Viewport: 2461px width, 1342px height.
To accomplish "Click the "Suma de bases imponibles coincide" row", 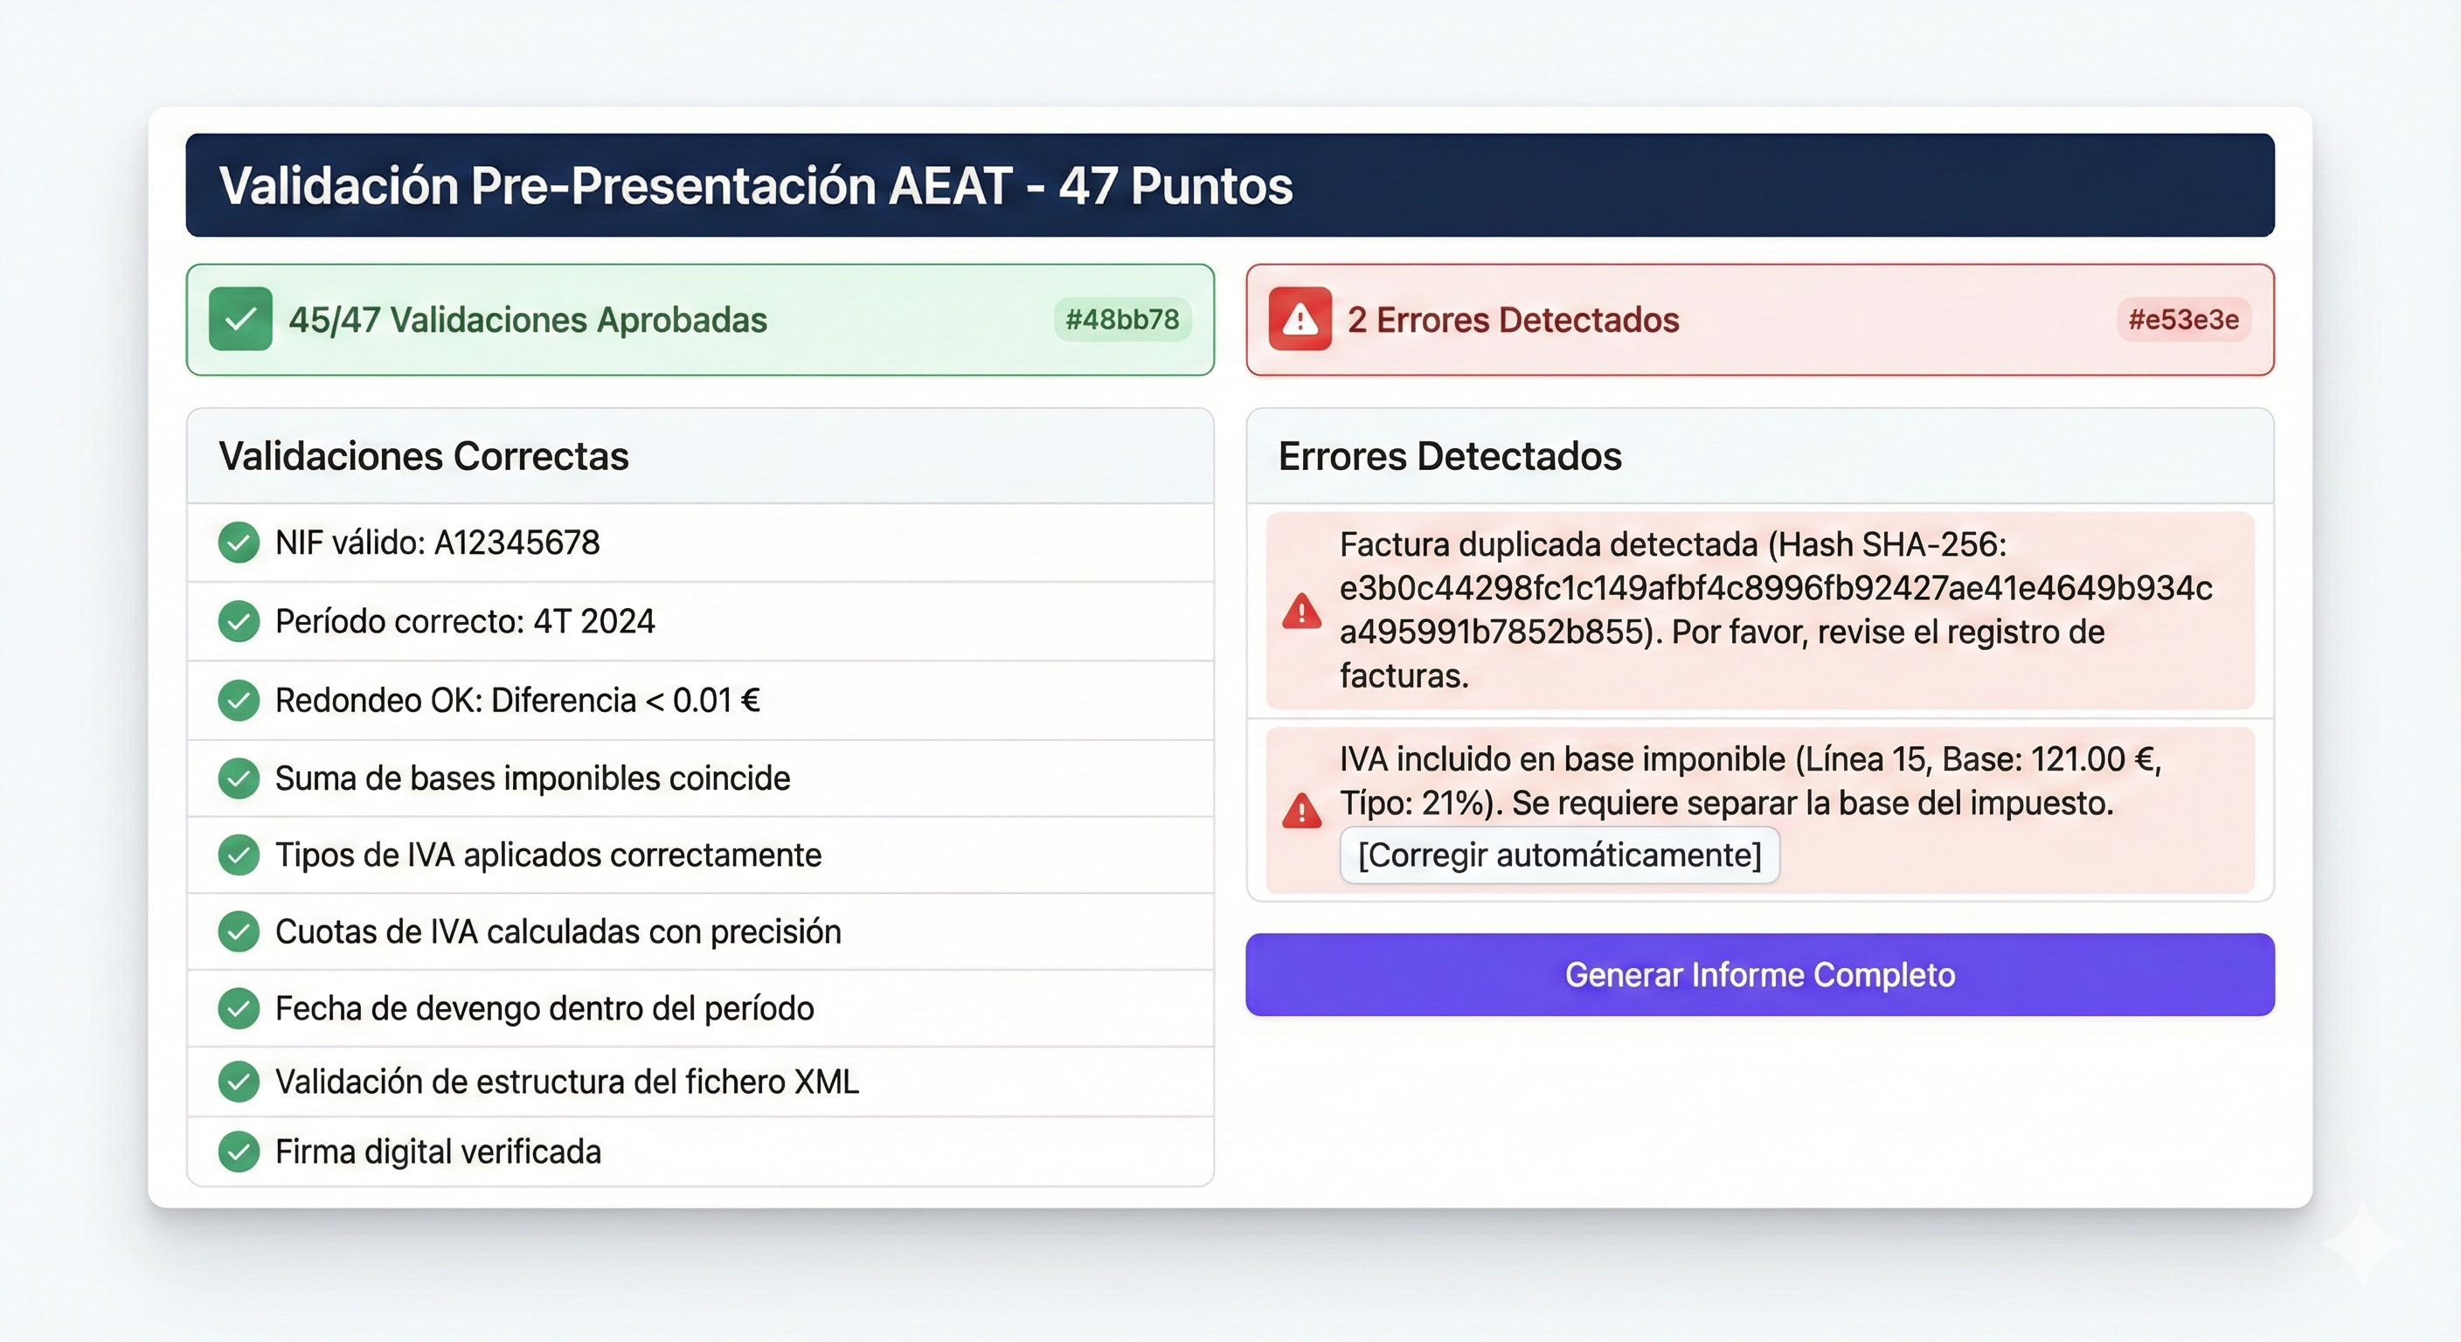I will pos(532,778).
